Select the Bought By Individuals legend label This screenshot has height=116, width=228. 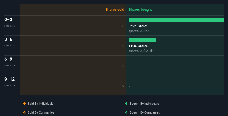click(x=144, y=104)
